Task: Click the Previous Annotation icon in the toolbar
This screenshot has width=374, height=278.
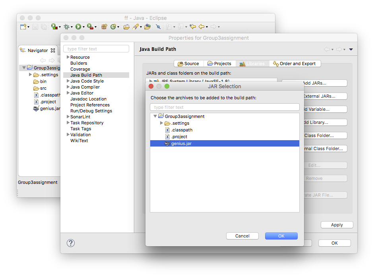Action: coord(180,27)
